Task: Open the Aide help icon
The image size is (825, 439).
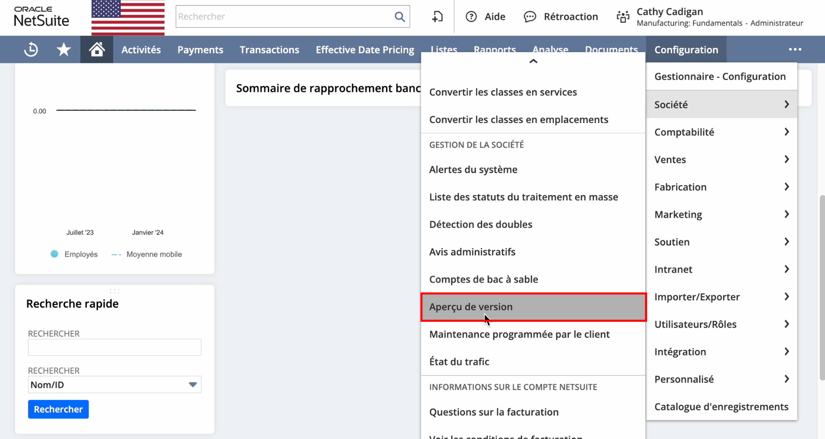Action: 471,17
